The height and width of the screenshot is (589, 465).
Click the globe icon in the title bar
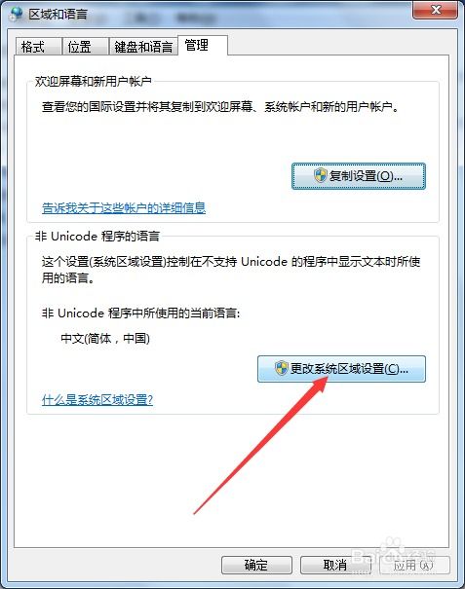point(17,14)
